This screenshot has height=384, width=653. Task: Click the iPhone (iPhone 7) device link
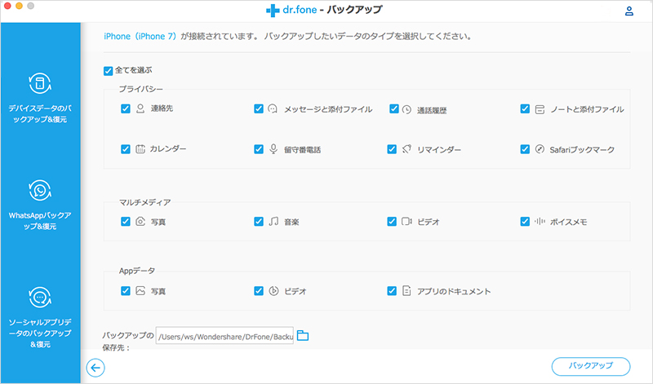[140, 37]
